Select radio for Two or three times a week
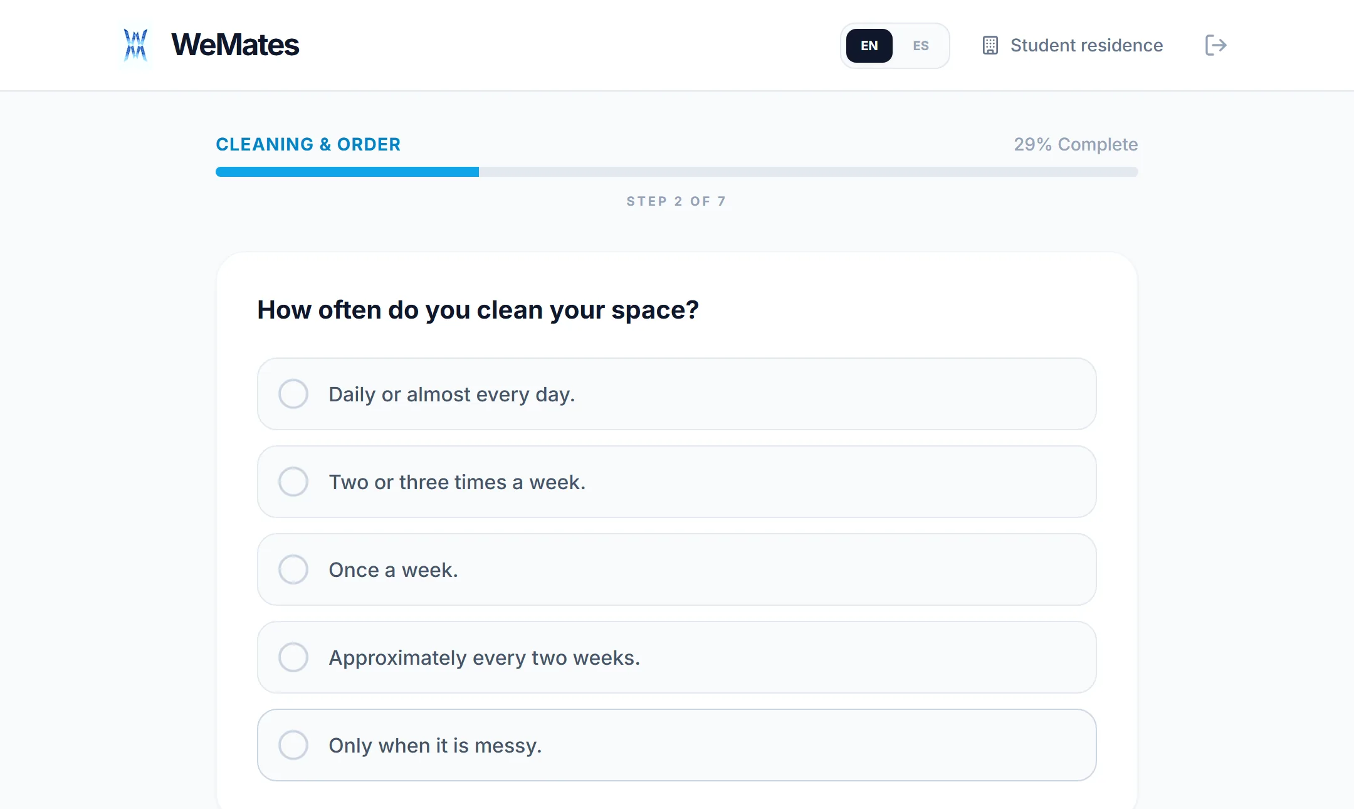1354x809 pixels. coord(293,482)
